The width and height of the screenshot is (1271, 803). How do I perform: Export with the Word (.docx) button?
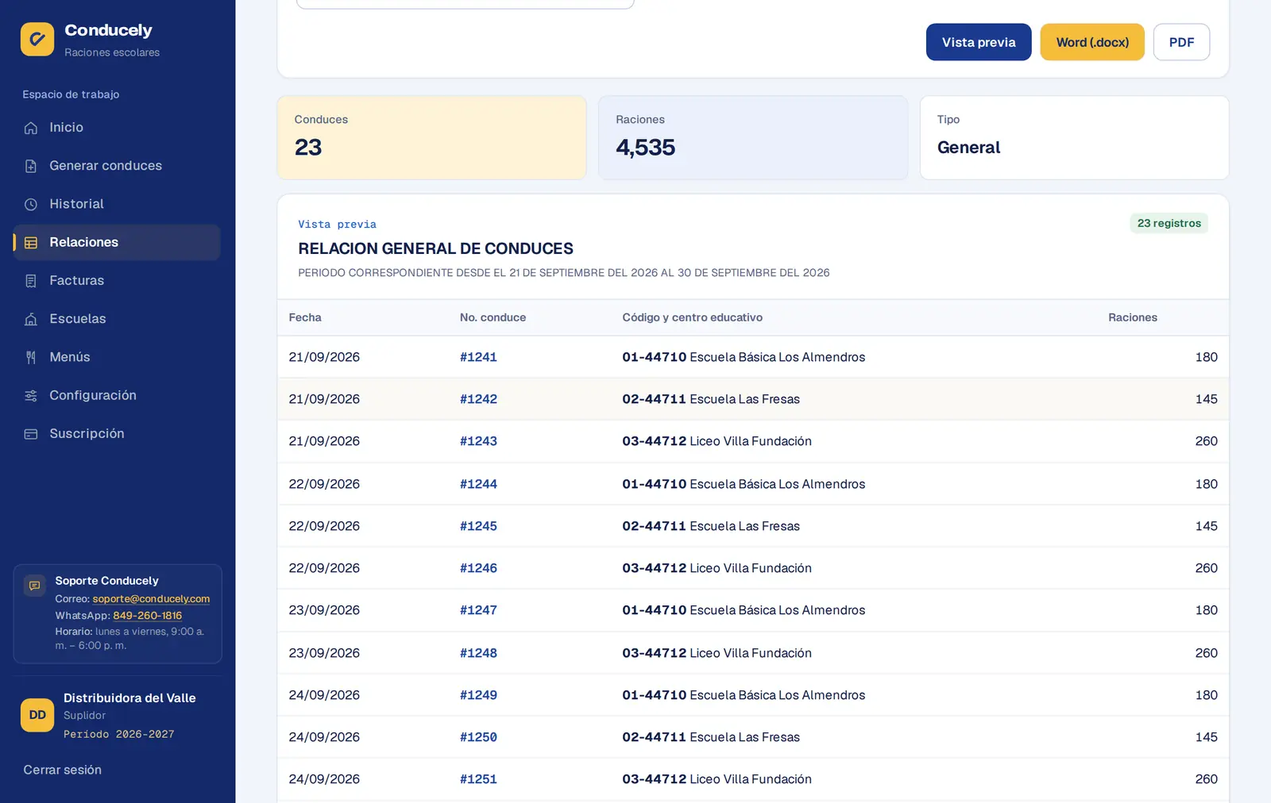pyautogui.click(x=1092, y=42)
